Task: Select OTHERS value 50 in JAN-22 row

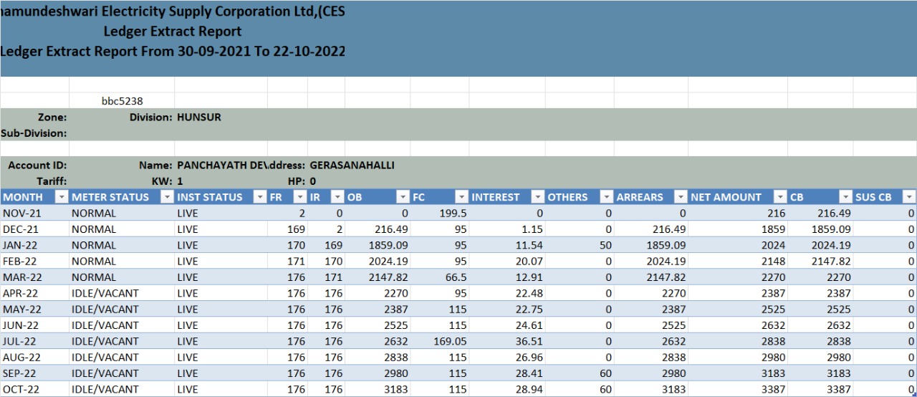Action: pyautogui.click(x=580, y=245)
